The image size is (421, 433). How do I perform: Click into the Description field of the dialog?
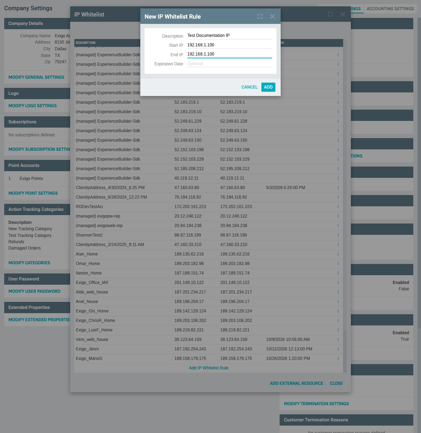tap(229, 35)
